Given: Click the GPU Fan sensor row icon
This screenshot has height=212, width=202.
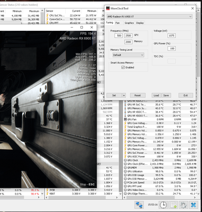Looking at the screenshot, I should [x=126, y=119].
